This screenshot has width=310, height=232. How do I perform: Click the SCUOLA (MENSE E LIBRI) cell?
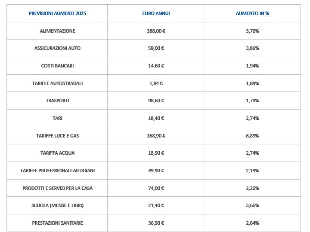57,205
